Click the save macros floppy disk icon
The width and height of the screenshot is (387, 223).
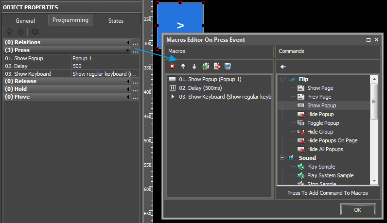(x=228, y=66)
